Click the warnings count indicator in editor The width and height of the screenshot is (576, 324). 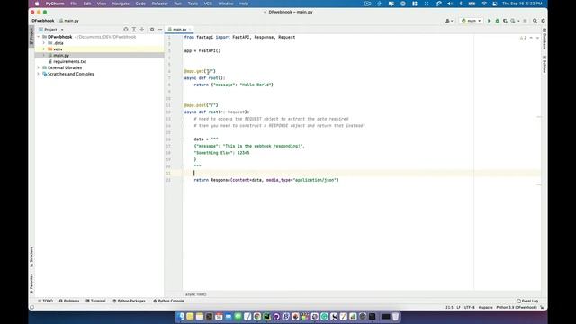click(523, 38)
